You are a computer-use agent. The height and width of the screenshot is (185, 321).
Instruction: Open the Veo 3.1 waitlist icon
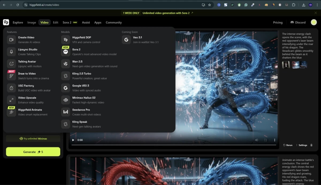coord(126,40)
